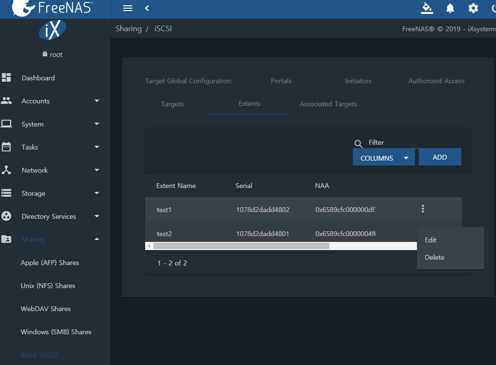This screenshot has height=365, width=496.
Task: Click the Directory Services icon
Action: click(x=6, y=216)
